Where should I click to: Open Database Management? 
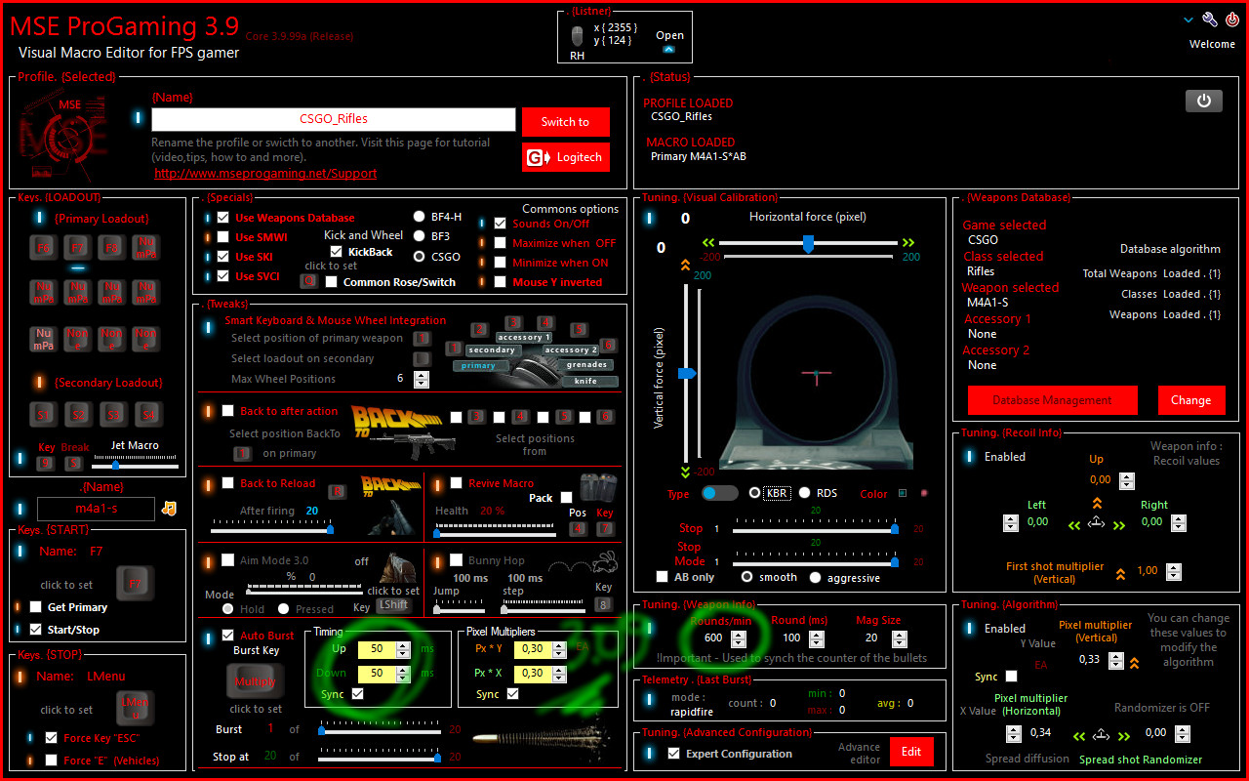click(1052, 400)
